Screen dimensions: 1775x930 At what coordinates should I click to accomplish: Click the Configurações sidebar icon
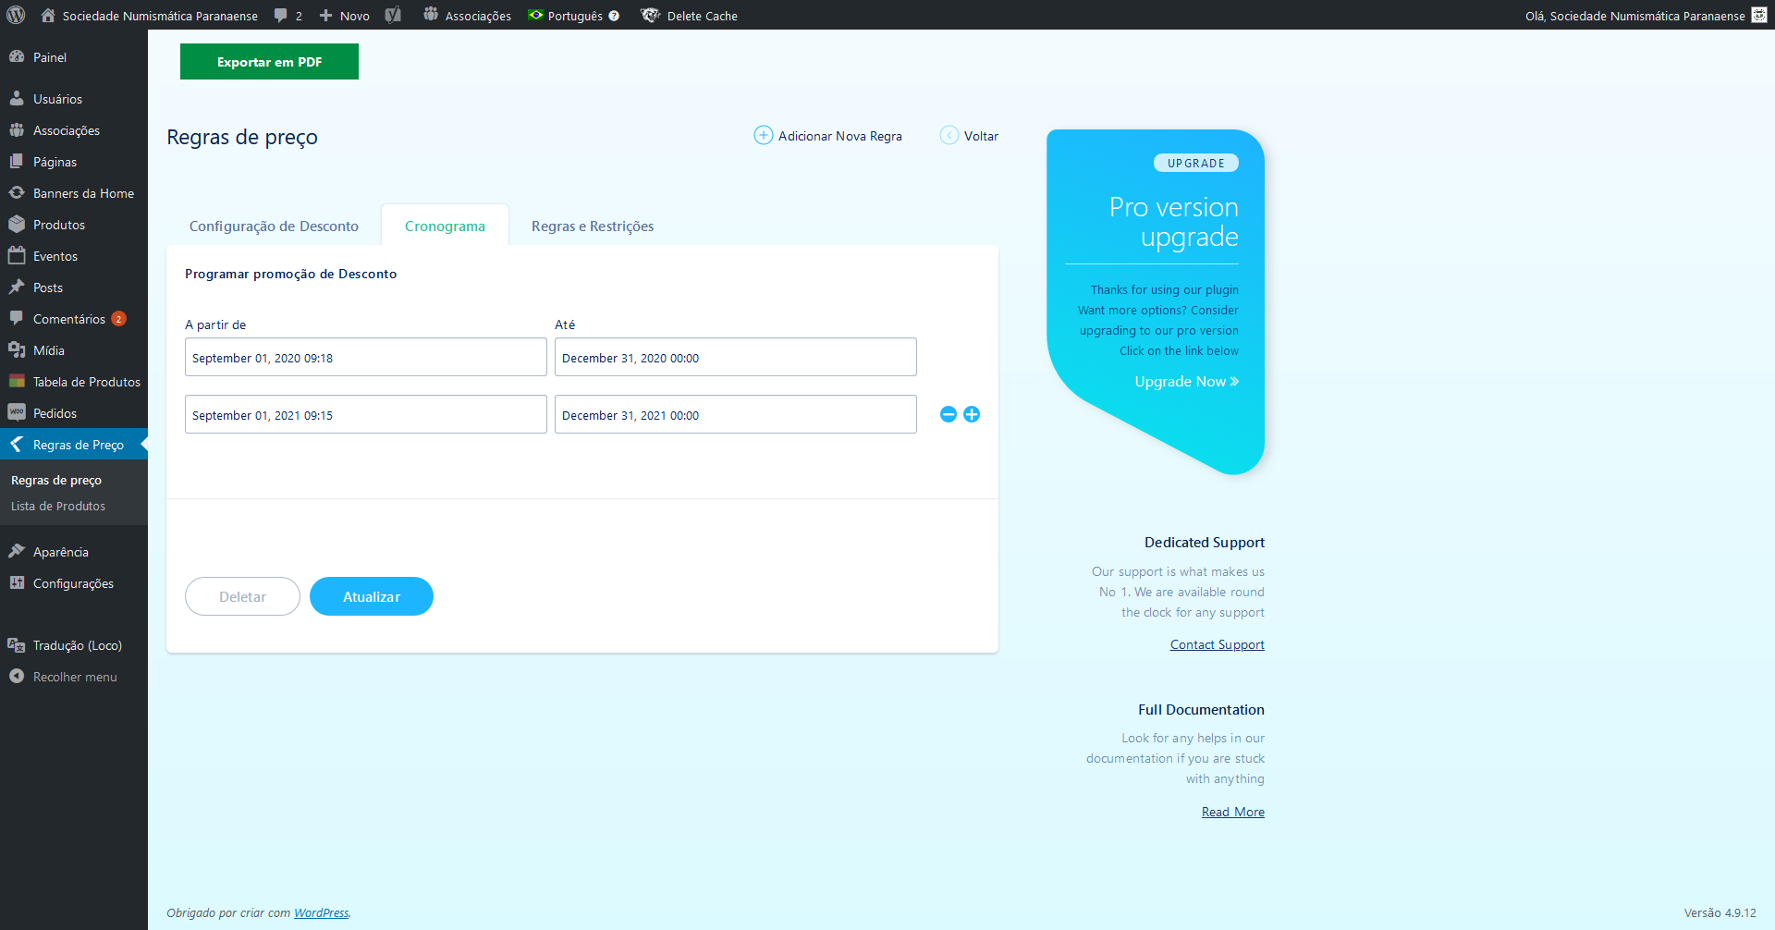[17, 582]
